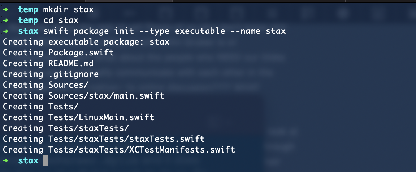
Task: Click the green arrow before mkdir command
Action: [x=5, y=9]
